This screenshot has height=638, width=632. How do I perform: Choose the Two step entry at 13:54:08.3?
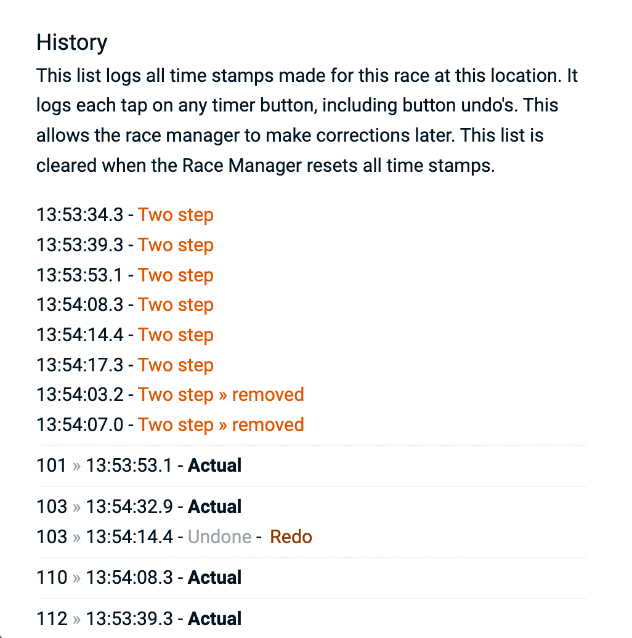[176, 305]
